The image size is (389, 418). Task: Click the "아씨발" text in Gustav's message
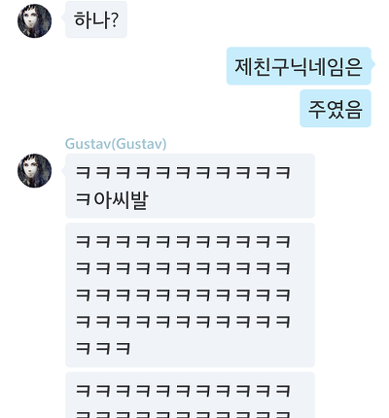pyautogui.click(x=122, y=199)
